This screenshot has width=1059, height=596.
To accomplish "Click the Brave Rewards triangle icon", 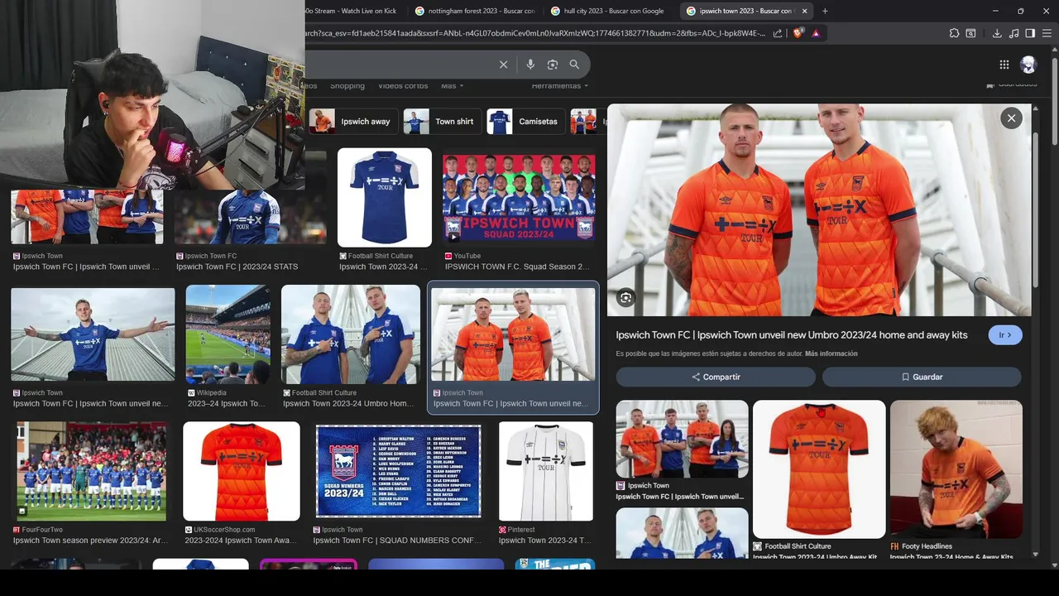I will click(x=816, y=33).
